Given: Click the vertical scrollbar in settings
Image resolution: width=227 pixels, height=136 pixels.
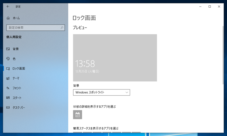Looking at the screenshot, I should point(223,55).
